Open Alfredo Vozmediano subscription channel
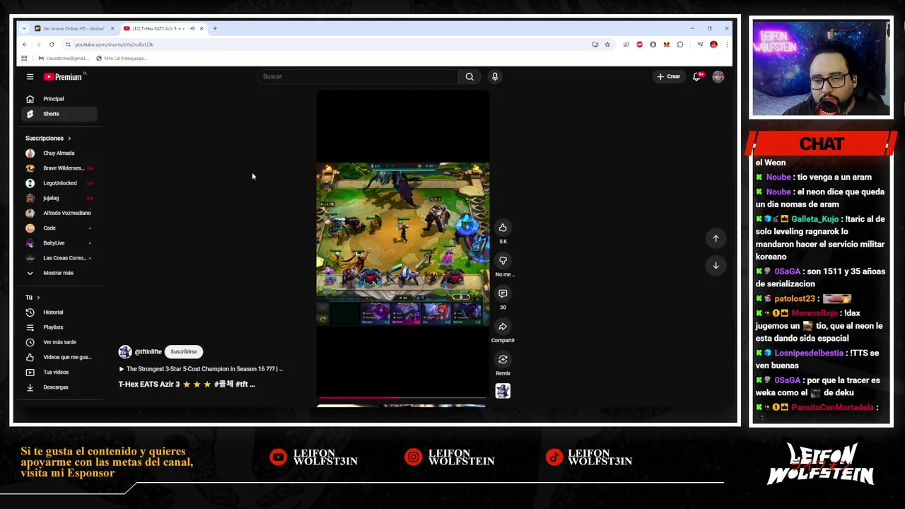 tap(58, 213)
